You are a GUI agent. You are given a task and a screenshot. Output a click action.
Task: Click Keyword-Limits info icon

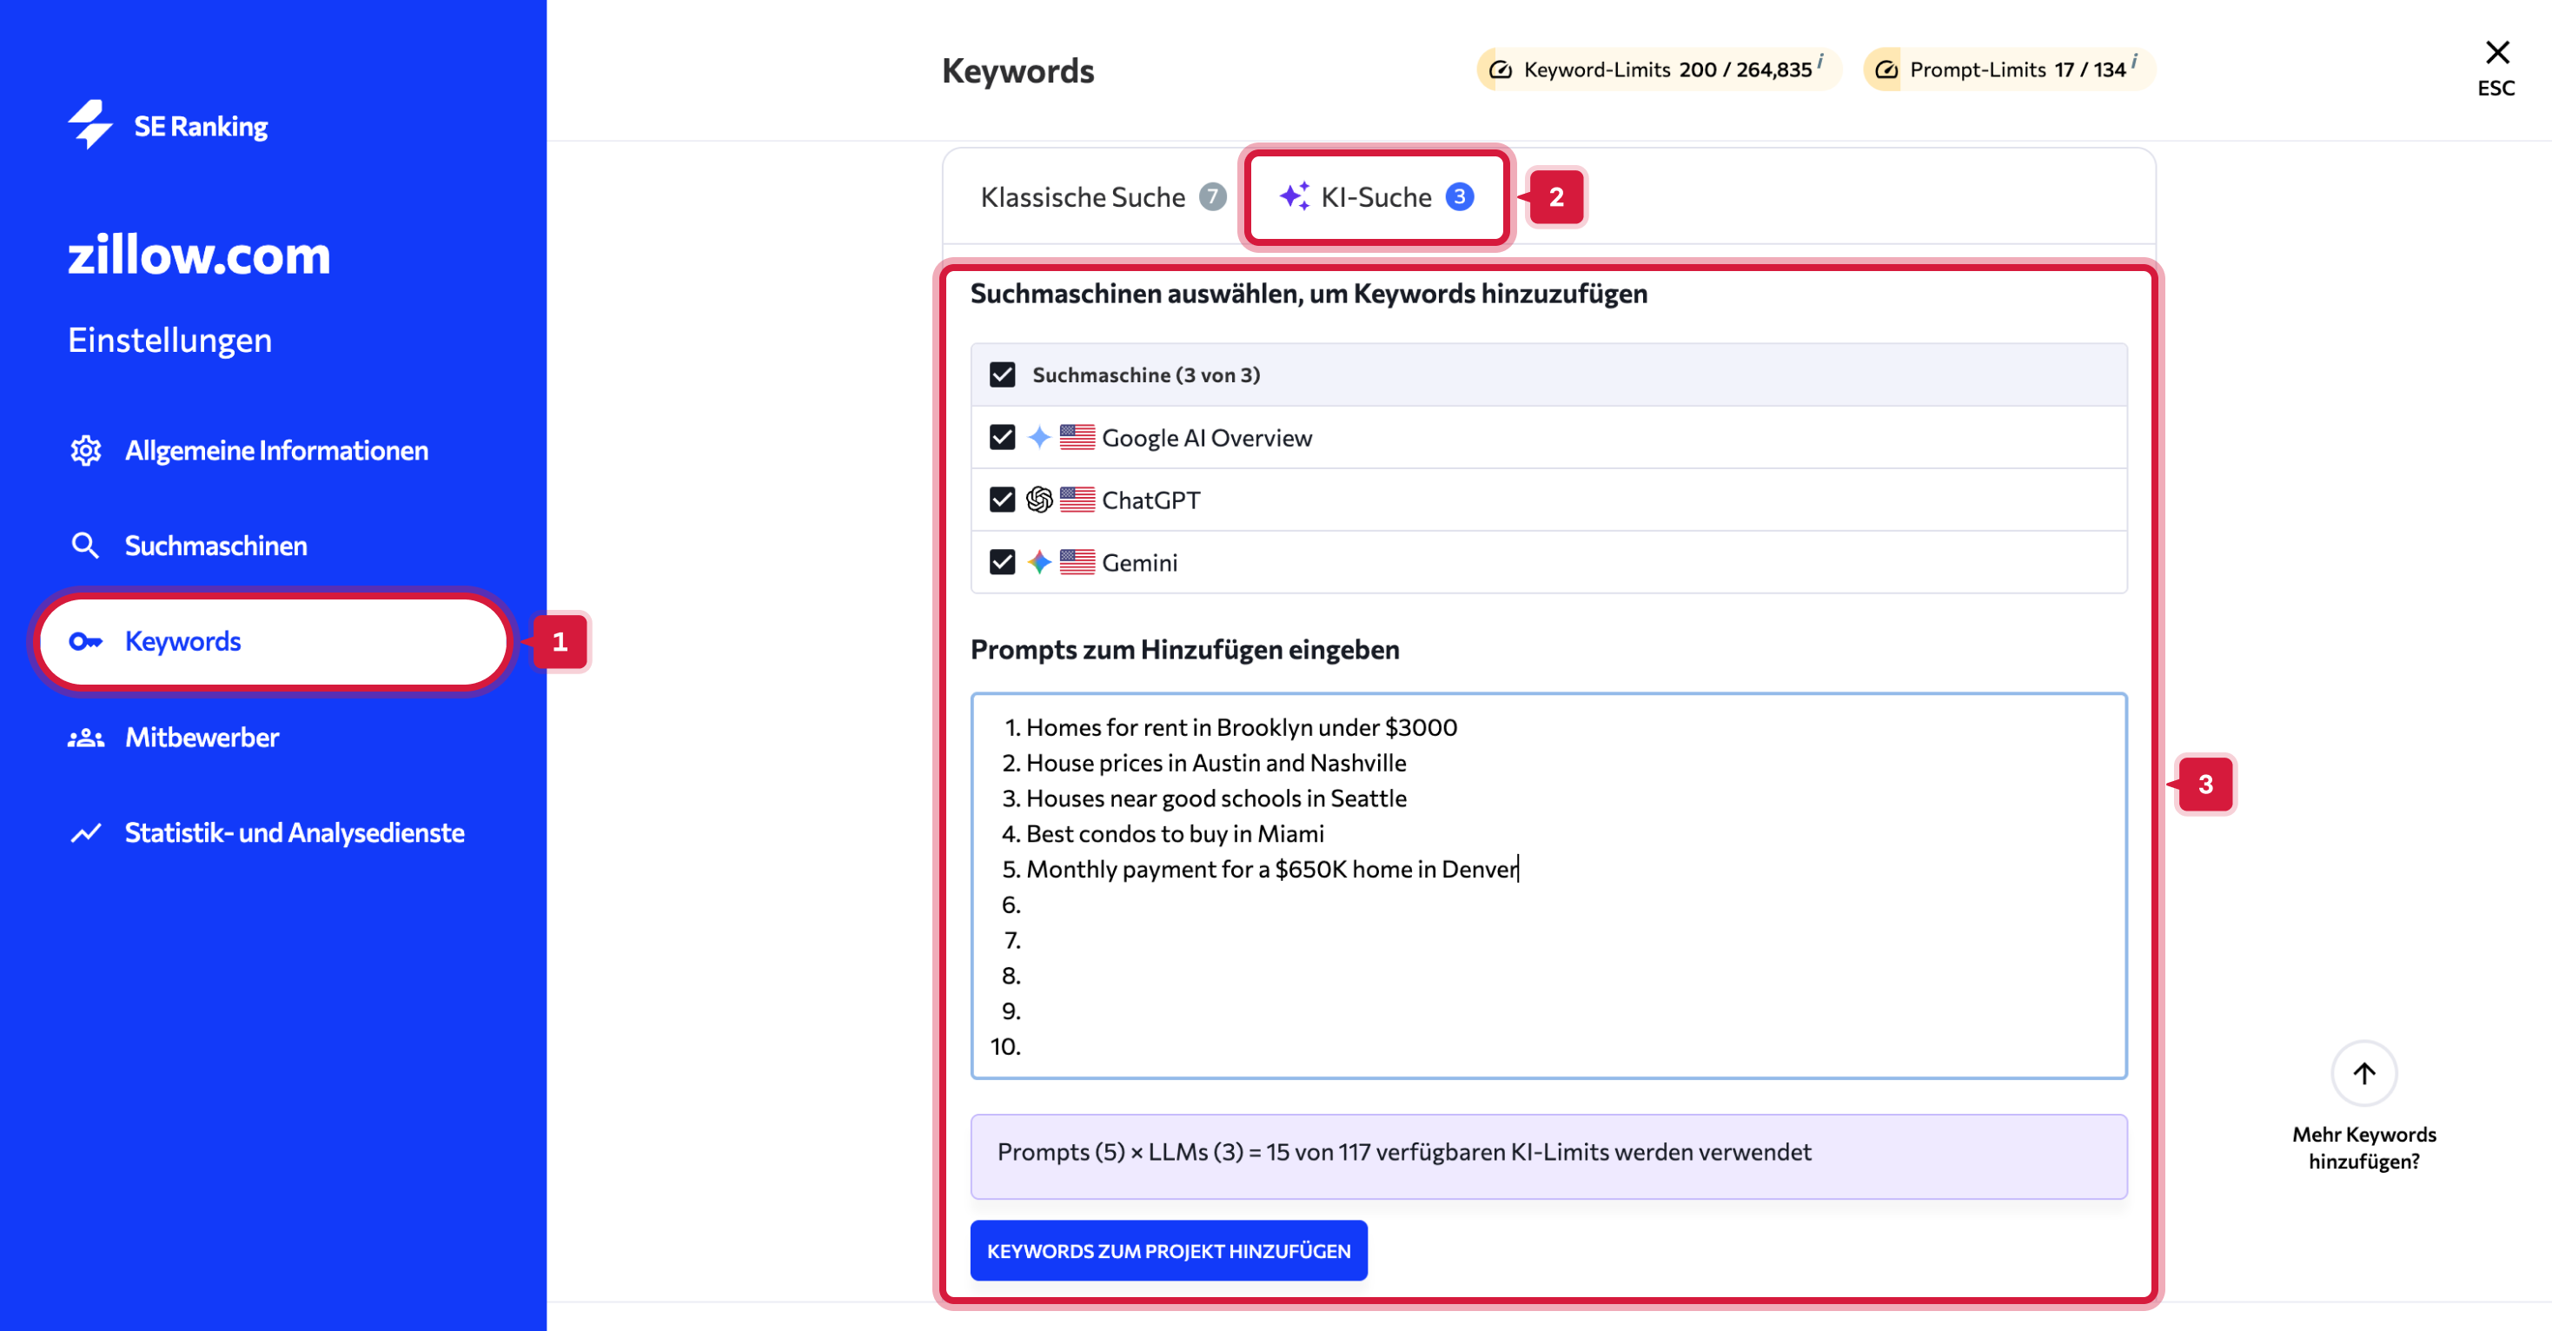coord(1820,61)
